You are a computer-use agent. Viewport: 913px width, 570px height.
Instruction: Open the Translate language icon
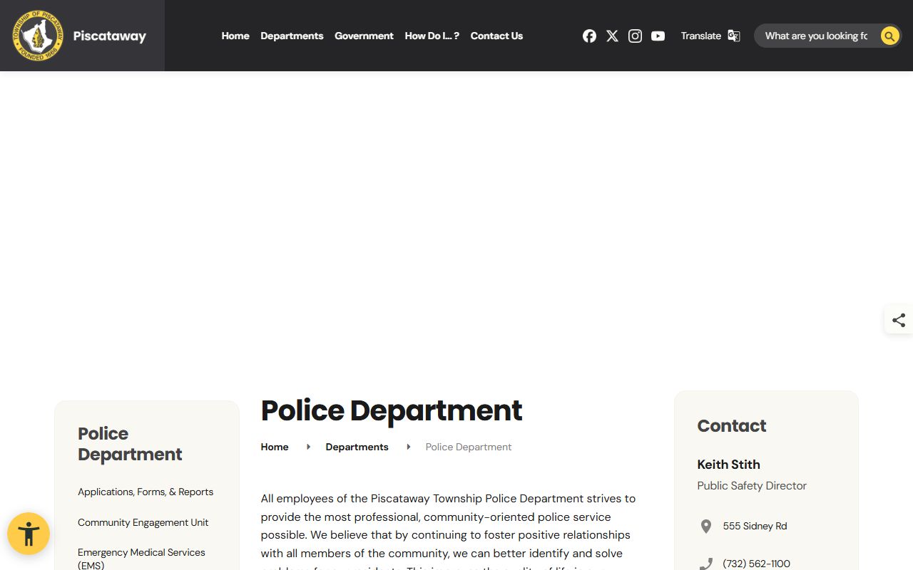733,36
